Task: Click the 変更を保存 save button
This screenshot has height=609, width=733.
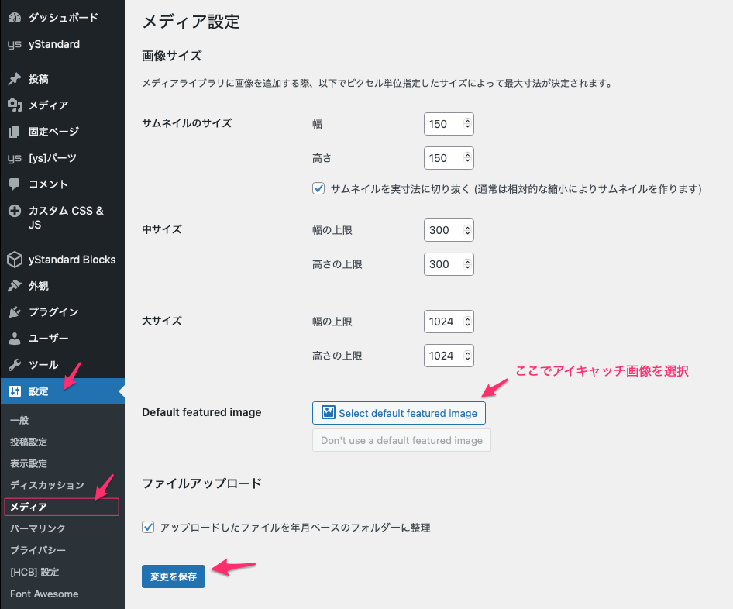Action: click(x=173, y=576)
